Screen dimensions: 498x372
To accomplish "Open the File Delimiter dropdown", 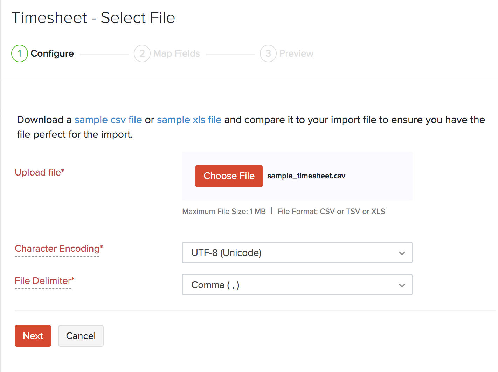I will click(297, 285).
